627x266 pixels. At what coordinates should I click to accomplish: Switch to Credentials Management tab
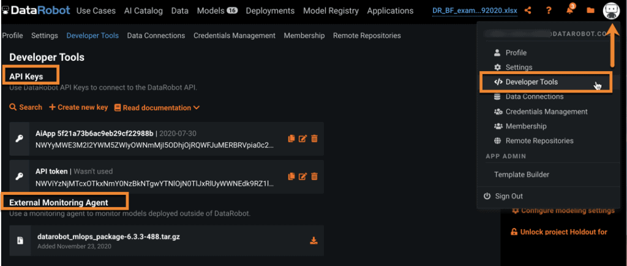click(x=235, y=36)
